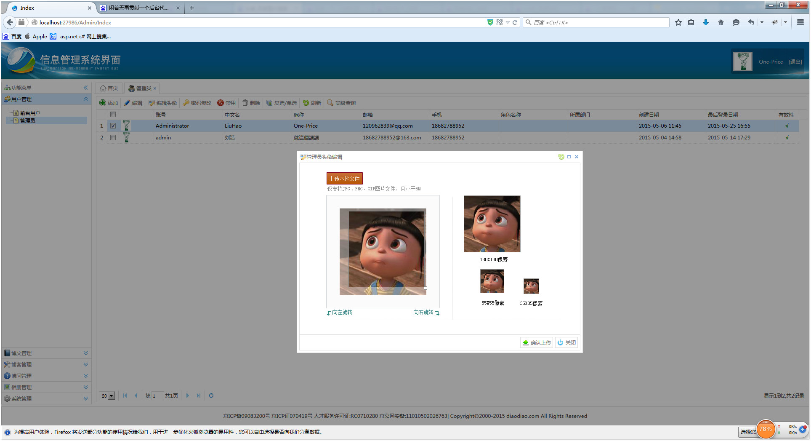The image size is (811, 441).
Task: Open the dropdown arrow beside the browser undo icon
Action: (762, 22)
